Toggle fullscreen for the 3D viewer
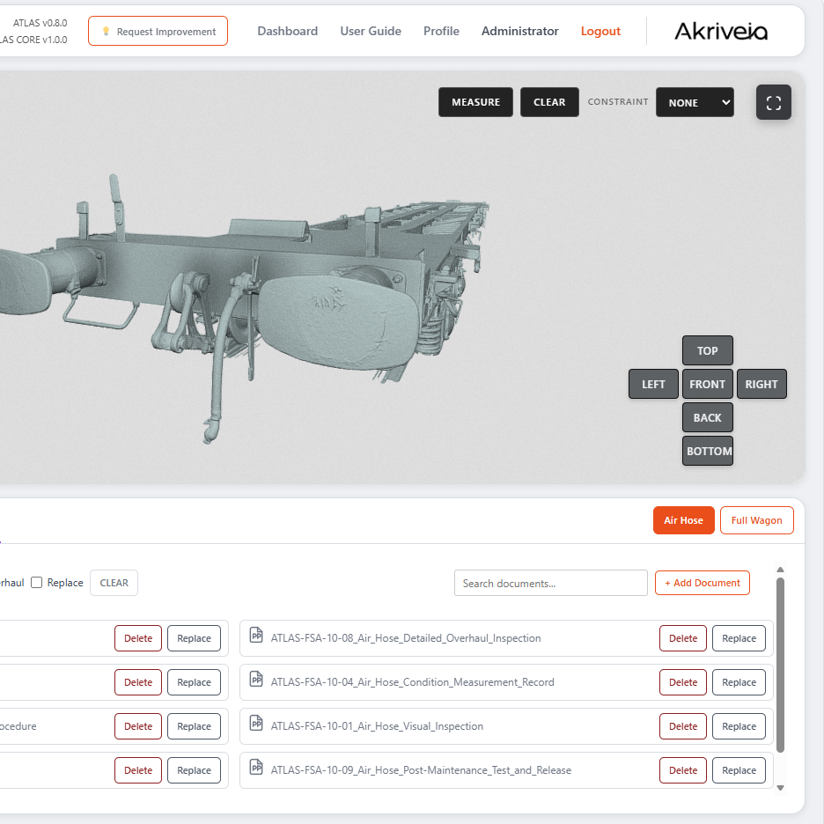This screenshot has height=824, width=824. 773,102
